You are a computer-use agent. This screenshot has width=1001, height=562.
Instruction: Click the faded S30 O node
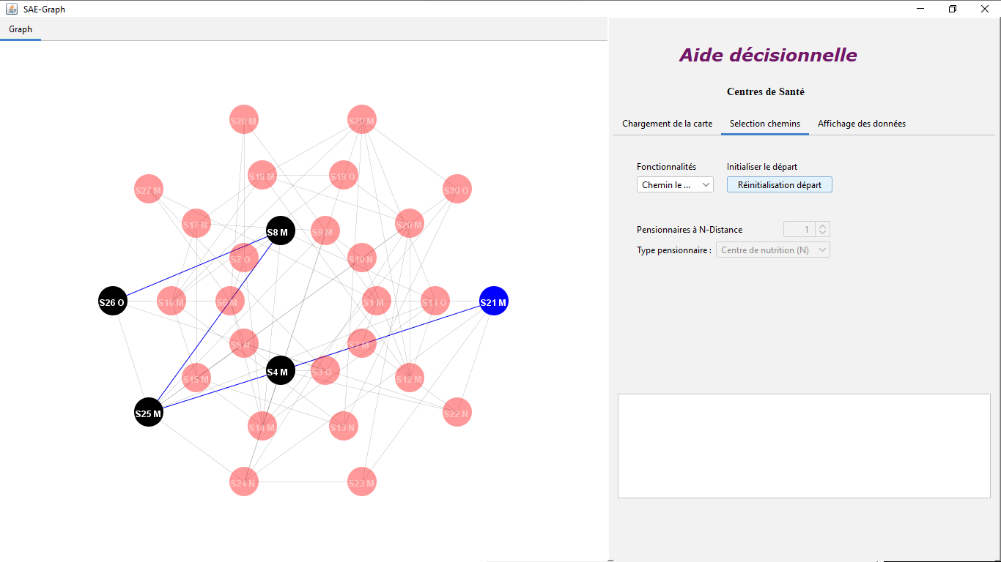click(x=457, y=190)
